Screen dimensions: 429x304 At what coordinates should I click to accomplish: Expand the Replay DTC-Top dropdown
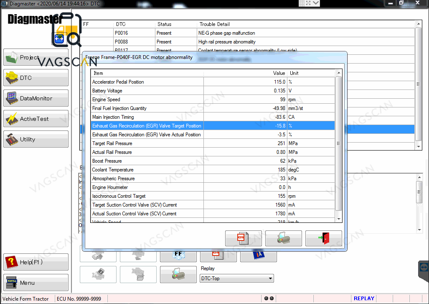pos(271,278)
